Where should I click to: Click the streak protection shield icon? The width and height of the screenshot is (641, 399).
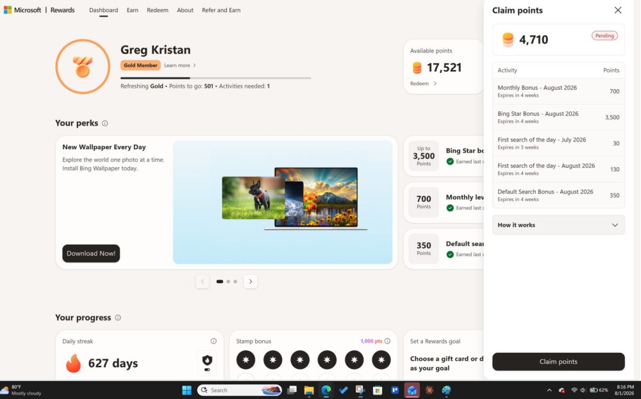(x=207, y=360)
